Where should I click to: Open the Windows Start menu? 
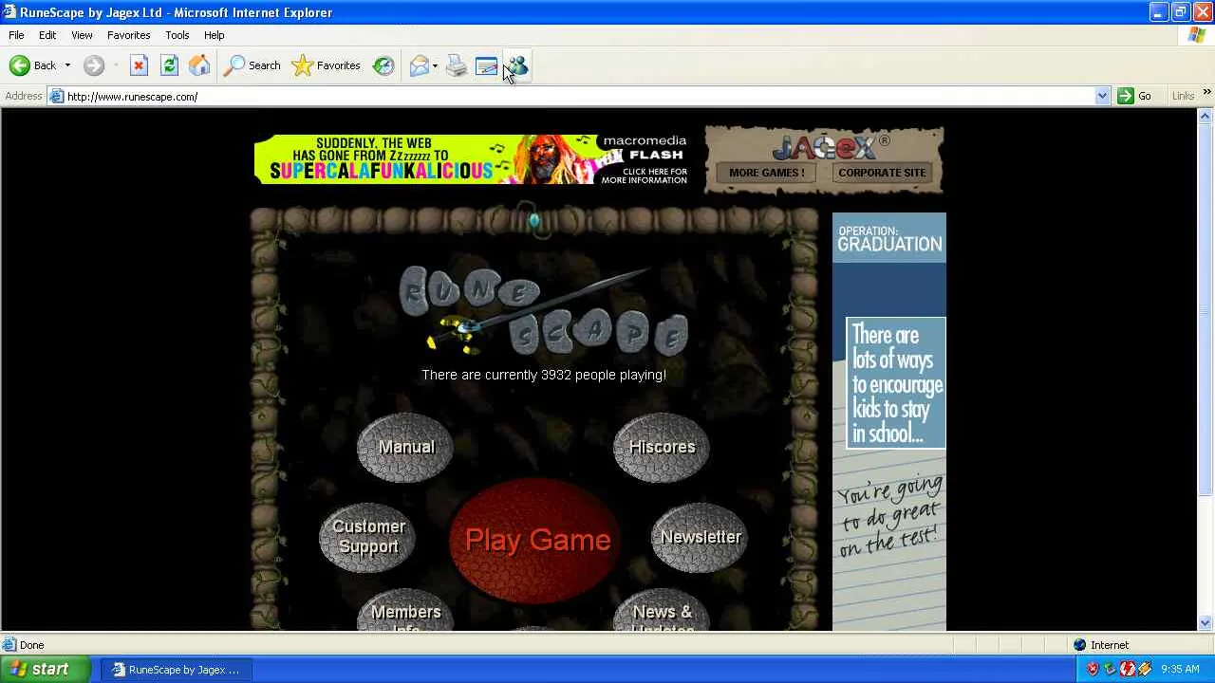point(46,670)
